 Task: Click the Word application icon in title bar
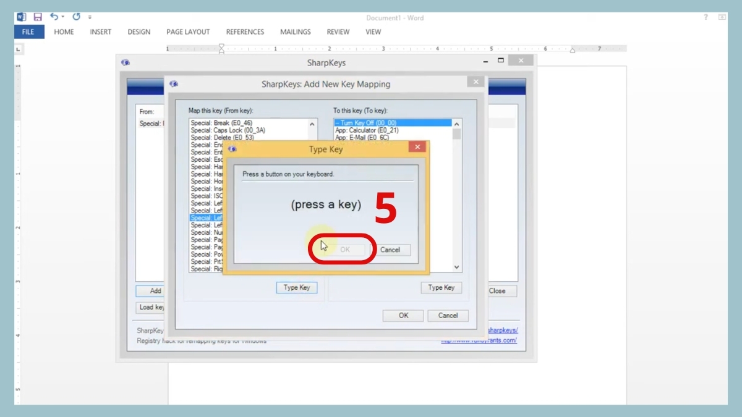pyautogui.click(x=22, y=17)
